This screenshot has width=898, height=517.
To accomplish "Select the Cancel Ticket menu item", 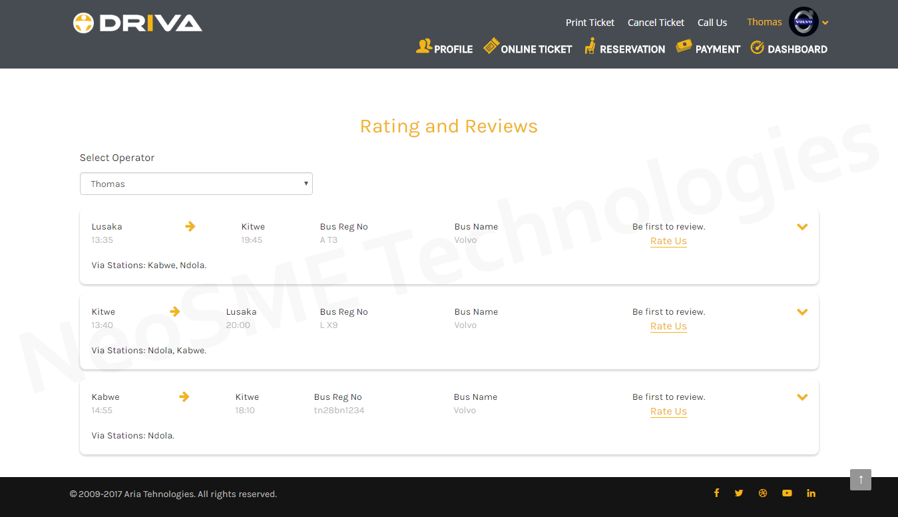I will [x=656, y=22].
